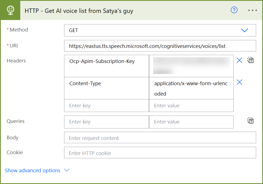Switch Headers to text mode
Image resolution: width=263 pixels, height=184 pixels.
coord(250,60)
